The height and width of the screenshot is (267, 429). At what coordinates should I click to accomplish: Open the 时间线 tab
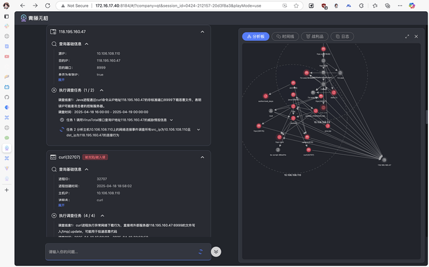[x=286, y=37]
